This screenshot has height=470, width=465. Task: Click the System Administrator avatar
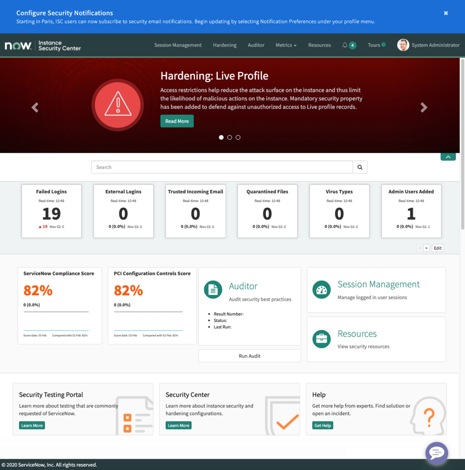tap(403, 45)
